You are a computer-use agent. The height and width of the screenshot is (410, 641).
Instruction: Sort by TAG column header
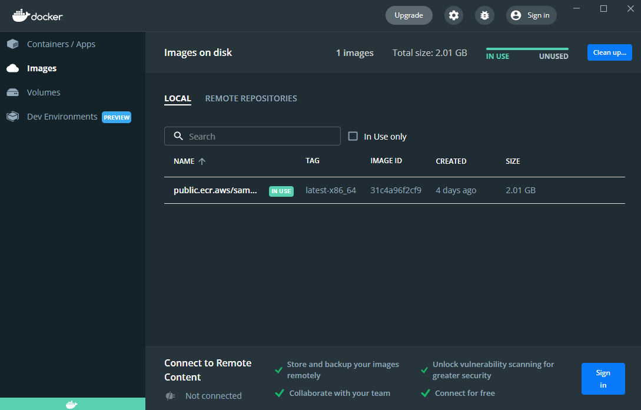click(313, 161)
